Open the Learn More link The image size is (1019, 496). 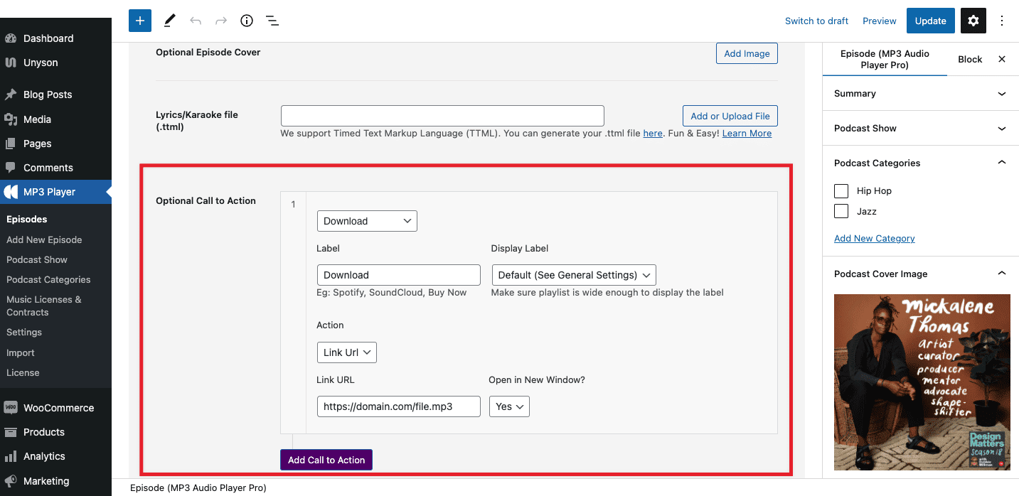(747, 133)
